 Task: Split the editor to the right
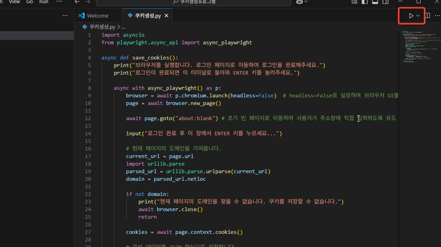click(x=427, y=15)
